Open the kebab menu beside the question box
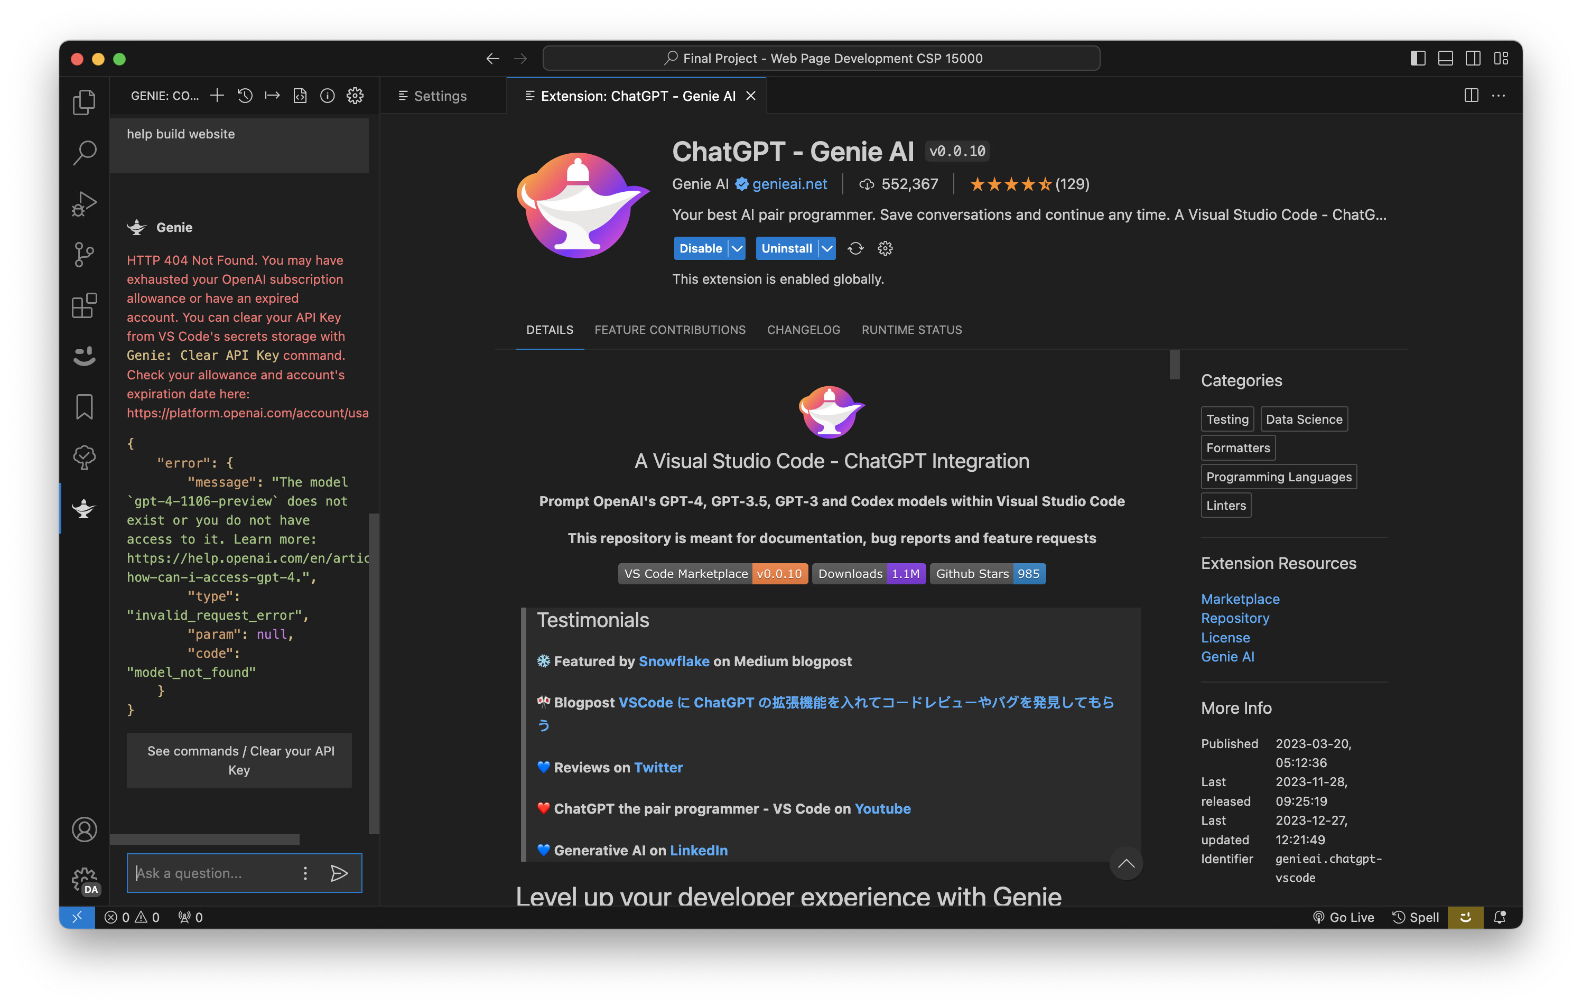Viewport: 1582px width, 1007px height. 305,873
